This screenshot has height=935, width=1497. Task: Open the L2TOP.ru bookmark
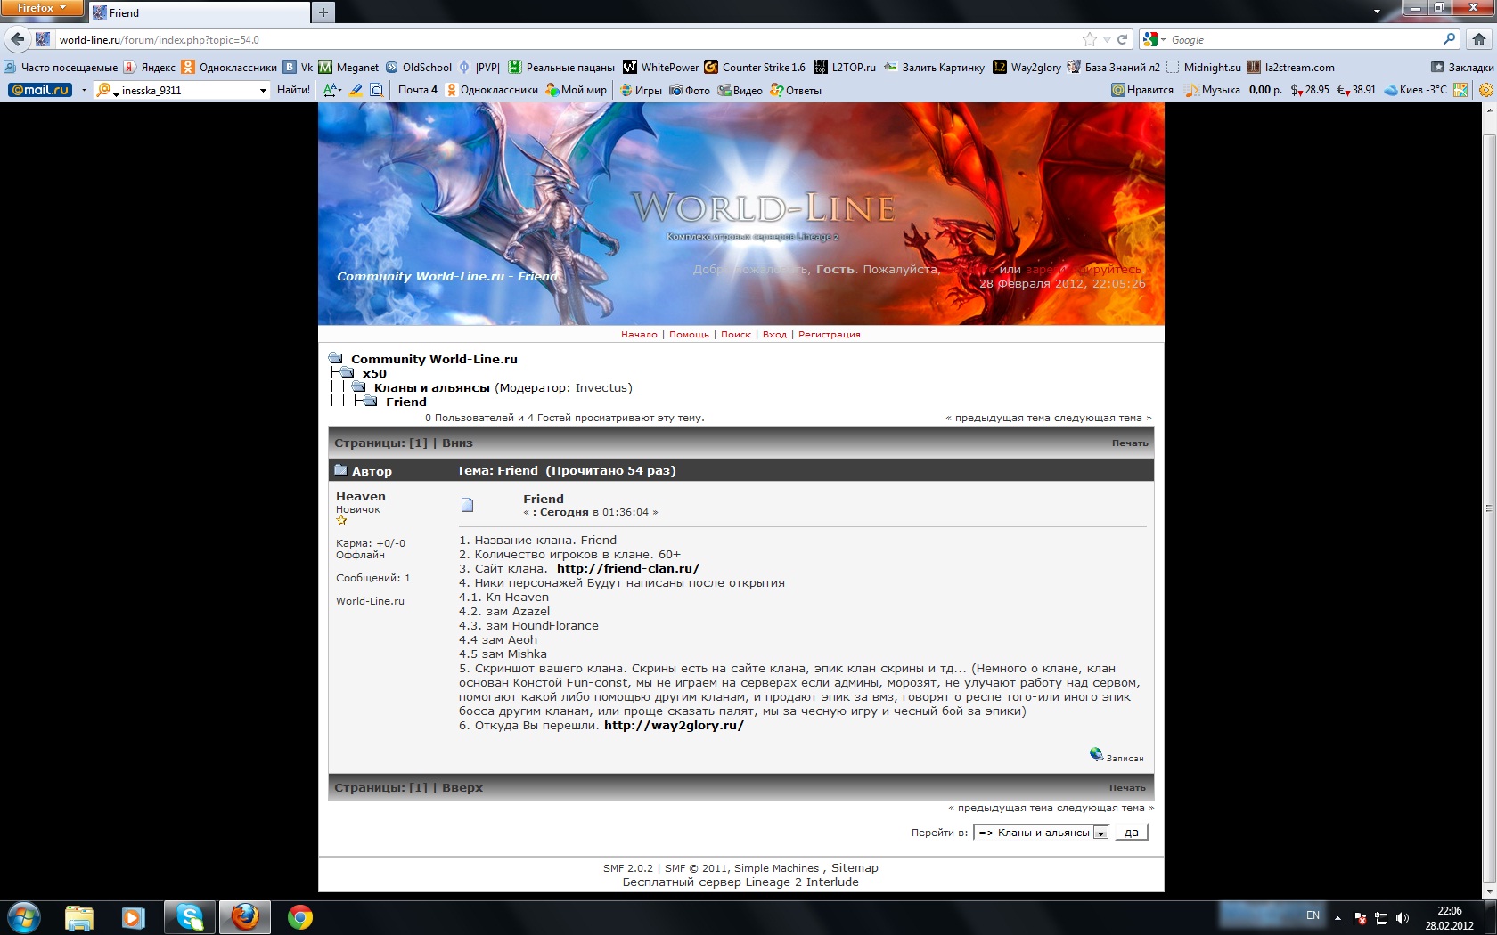coord(845,67)
